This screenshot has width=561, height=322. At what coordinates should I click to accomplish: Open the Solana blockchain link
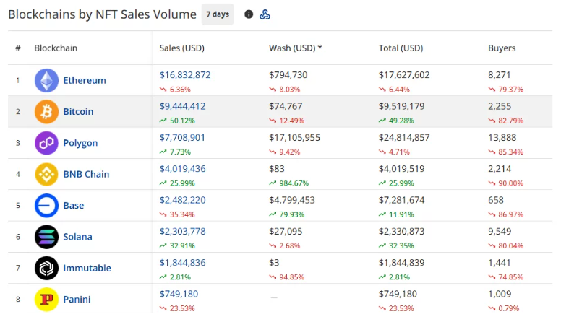77,237
